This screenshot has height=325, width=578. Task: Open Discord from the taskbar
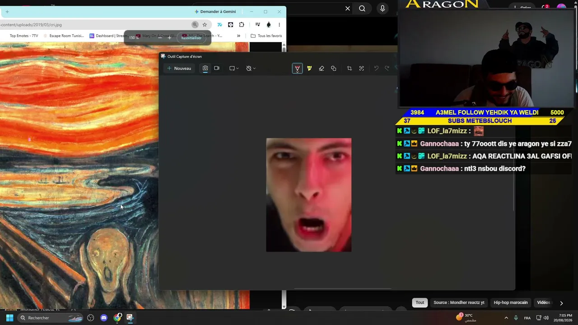pos(104,318)
